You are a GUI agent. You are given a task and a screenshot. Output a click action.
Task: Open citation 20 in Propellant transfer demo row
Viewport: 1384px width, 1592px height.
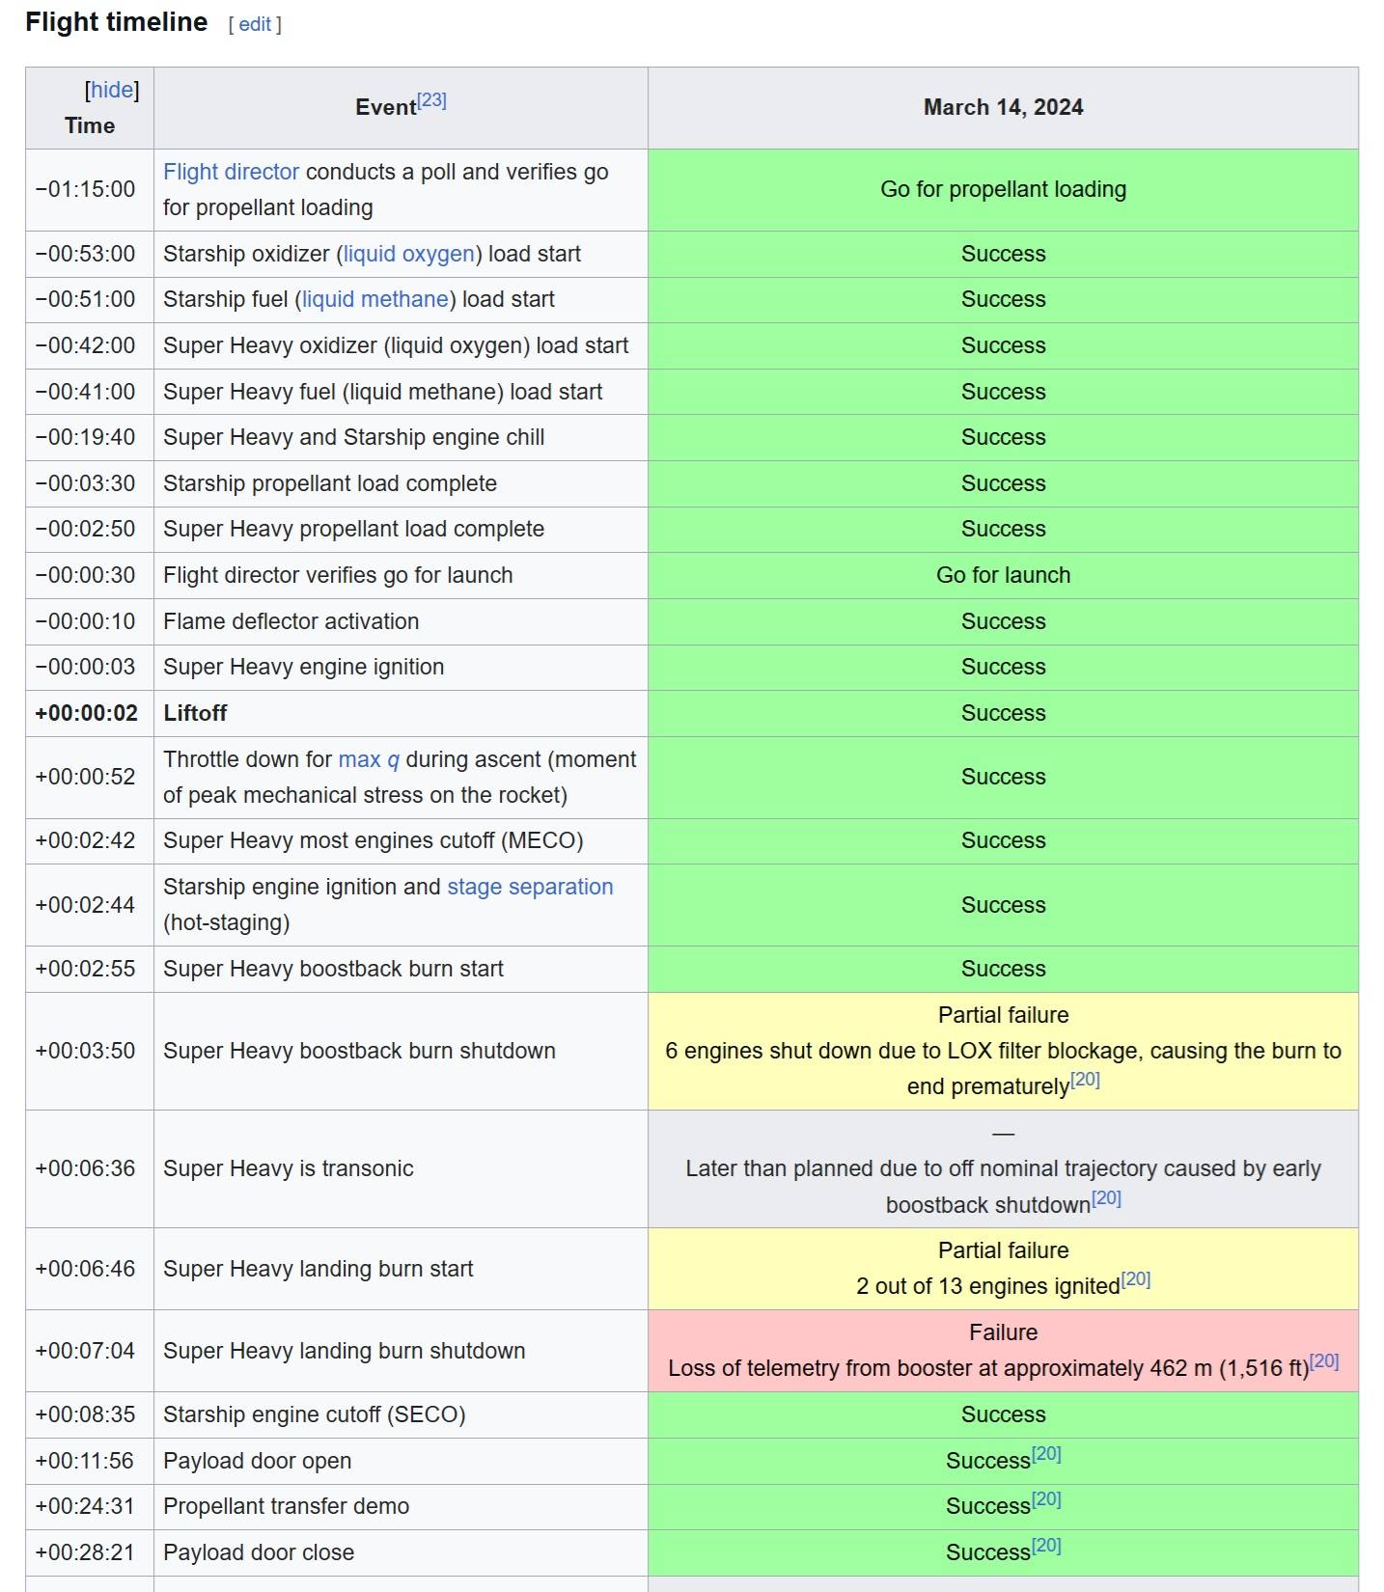pos(1046,1499)
